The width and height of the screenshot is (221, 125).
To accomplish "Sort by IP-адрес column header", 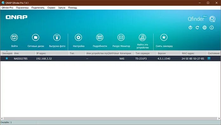I will point(52,53).
